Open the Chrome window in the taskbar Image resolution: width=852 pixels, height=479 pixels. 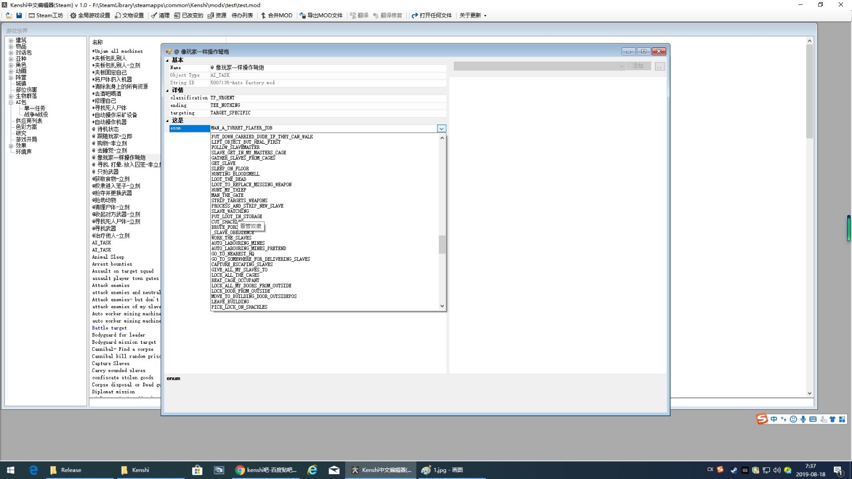click(266, 470)
